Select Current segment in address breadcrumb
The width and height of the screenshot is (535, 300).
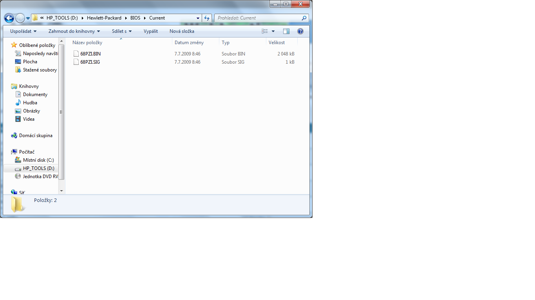click(157, 18)
